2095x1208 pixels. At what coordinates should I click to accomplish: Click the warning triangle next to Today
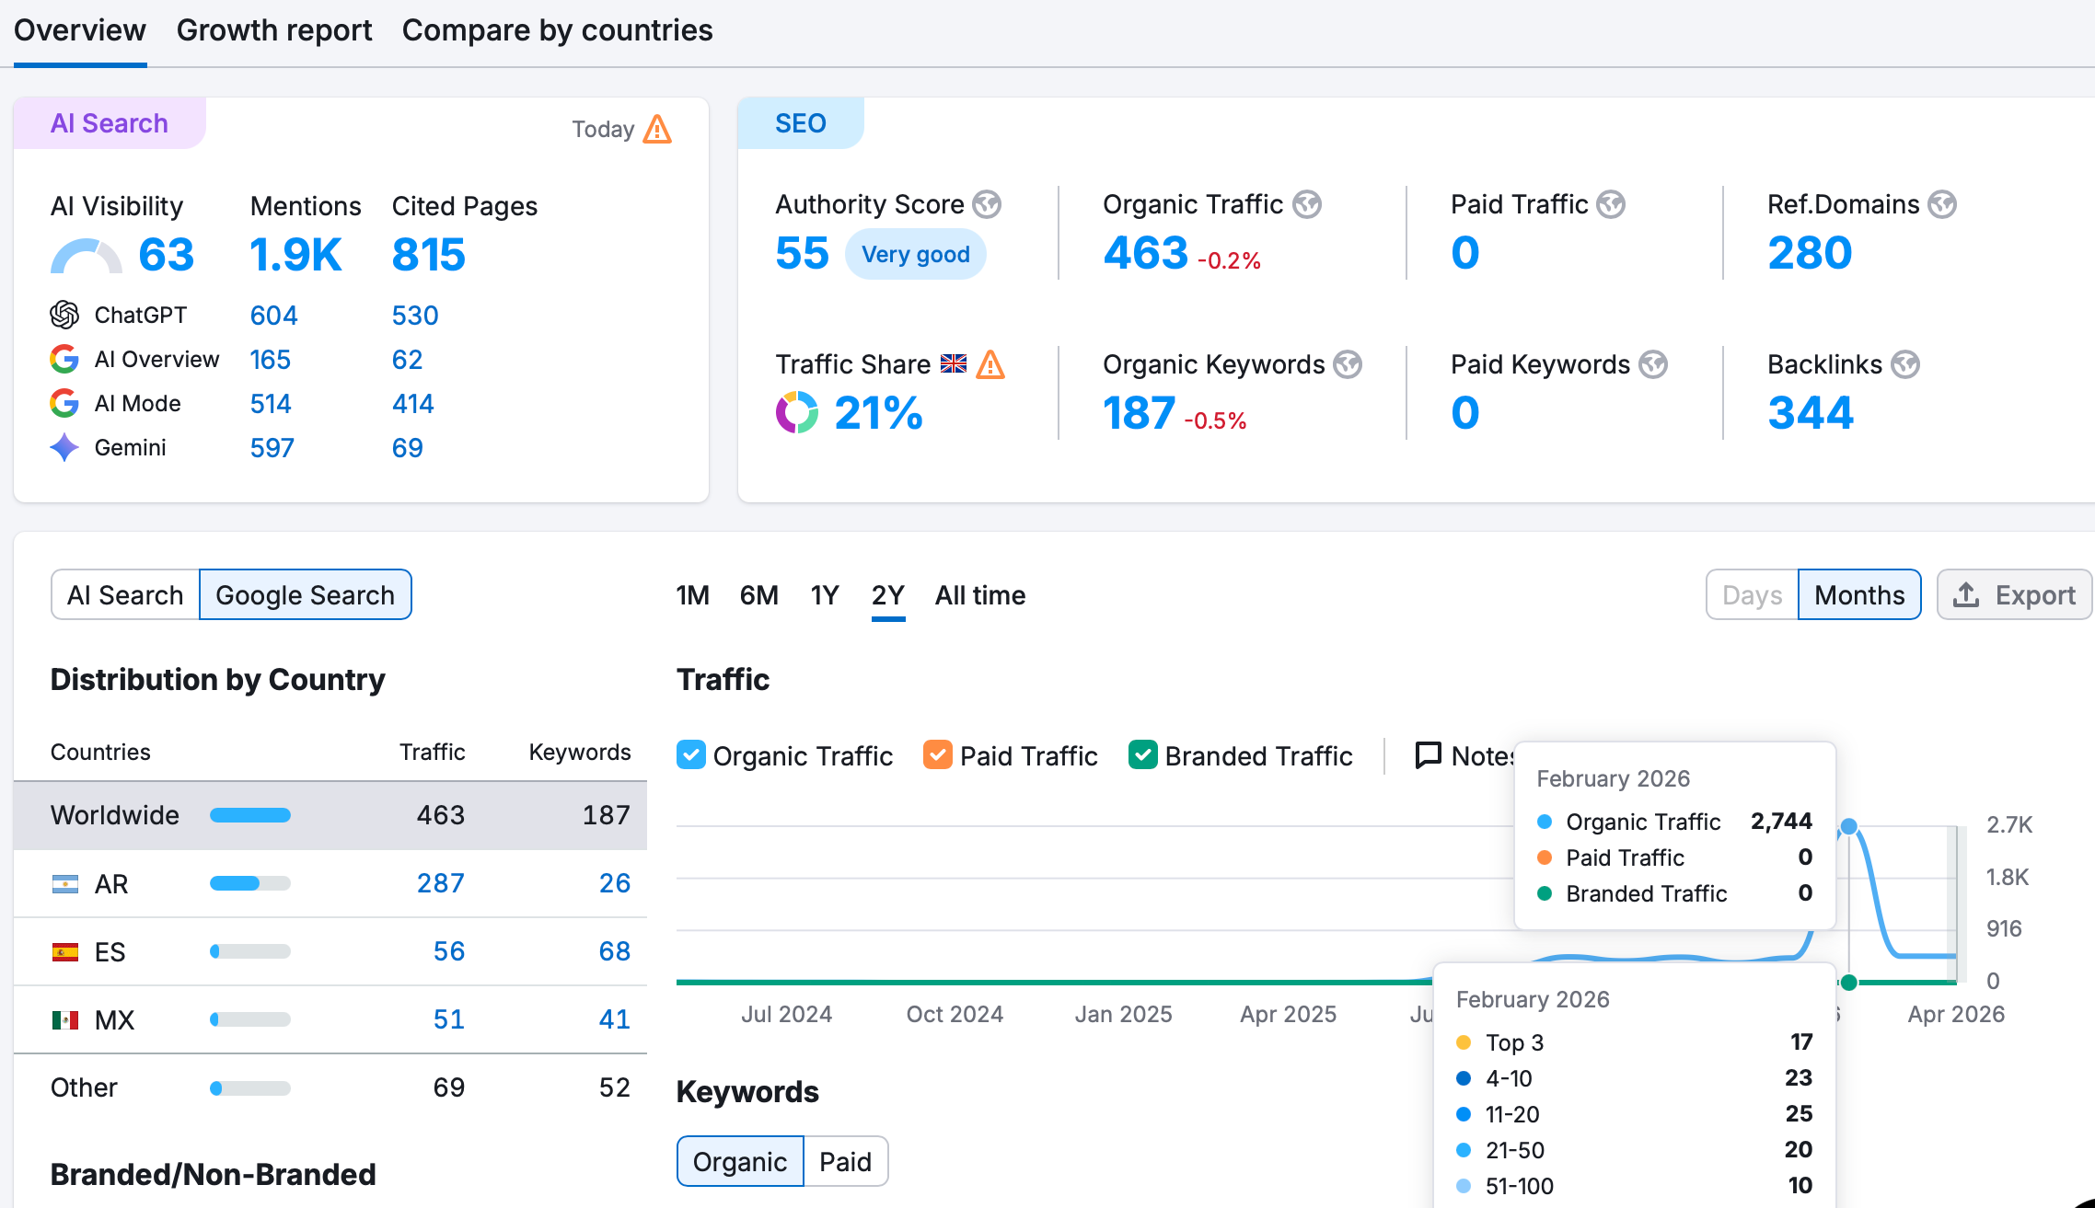[657, 129]
